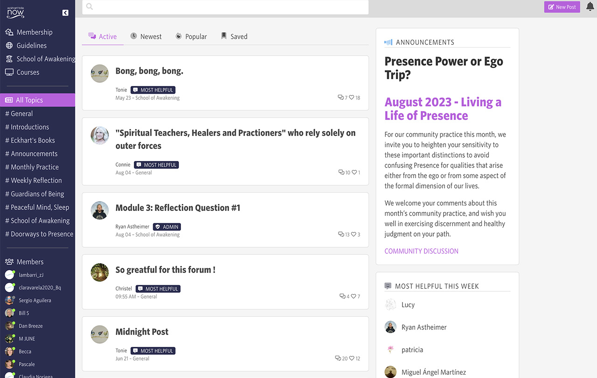The image size is (597, 378).
Task: Open the # Eckhart's Books topic
Action: pos(30,140)
